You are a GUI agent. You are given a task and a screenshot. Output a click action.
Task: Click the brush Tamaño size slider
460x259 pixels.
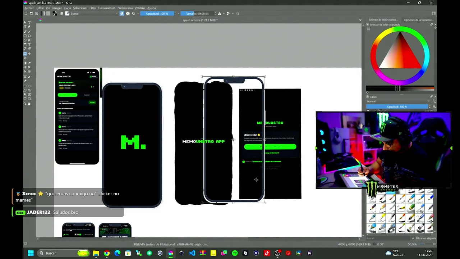[197, 14]
